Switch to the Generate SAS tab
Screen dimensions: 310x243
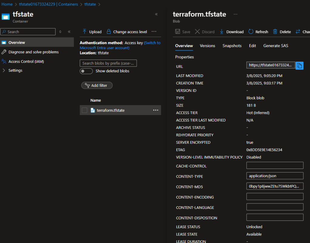click(x=275, y=46)
